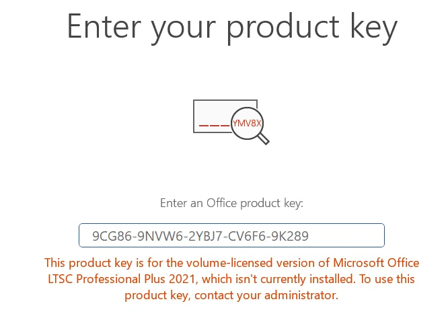Screen dimensions: 448x316
Task: Click the red dashes on key card
Action: tap(214, 125)
